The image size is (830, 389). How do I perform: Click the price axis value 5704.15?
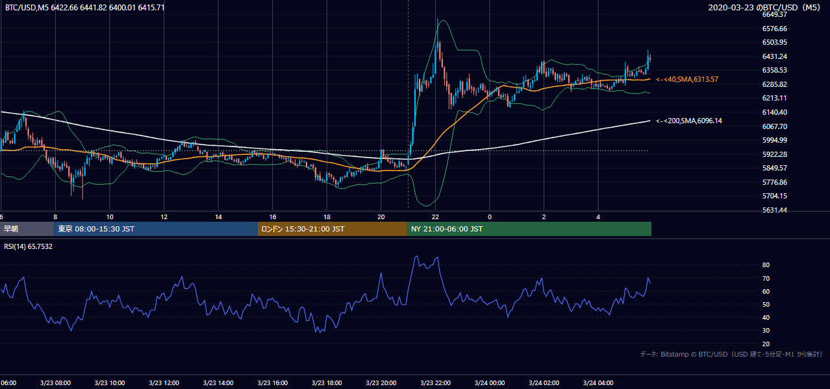[775, 196]
